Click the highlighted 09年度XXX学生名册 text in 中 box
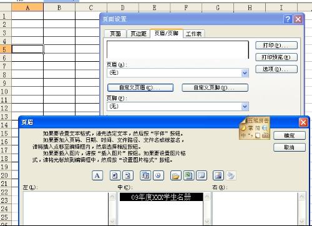Image resolution: width=312 pixels, height=226 pixels. (x=161, y=197)
